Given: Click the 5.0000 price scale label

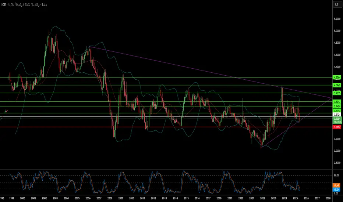Looking at the screenshot, I should pos(337,31).
